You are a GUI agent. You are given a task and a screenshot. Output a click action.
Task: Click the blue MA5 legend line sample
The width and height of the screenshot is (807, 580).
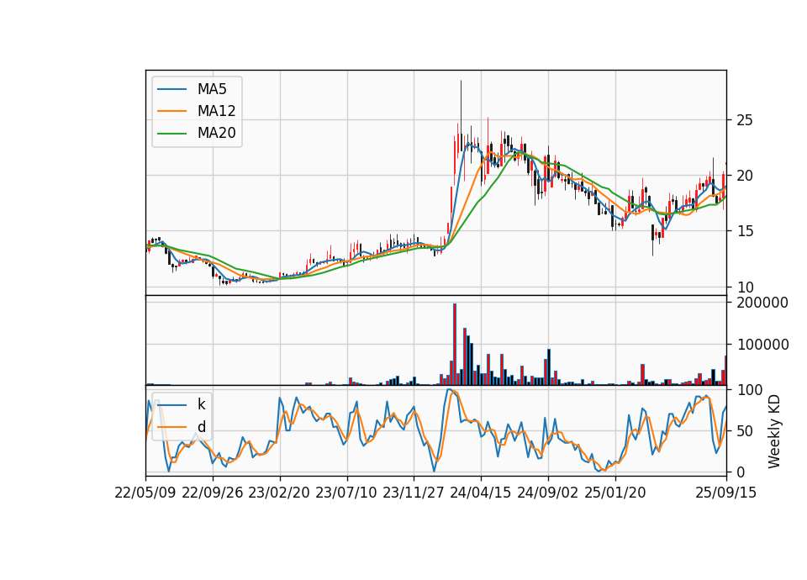coord(171,90)
